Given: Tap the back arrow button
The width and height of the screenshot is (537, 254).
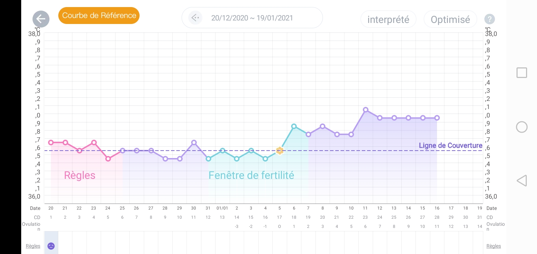Looking at the screenshot, I should pyautogui.click(x=41, y=19).
